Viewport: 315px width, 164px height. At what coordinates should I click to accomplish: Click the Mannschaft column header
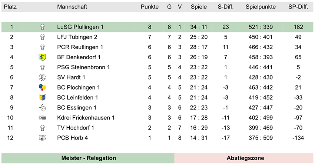point(72,7)
